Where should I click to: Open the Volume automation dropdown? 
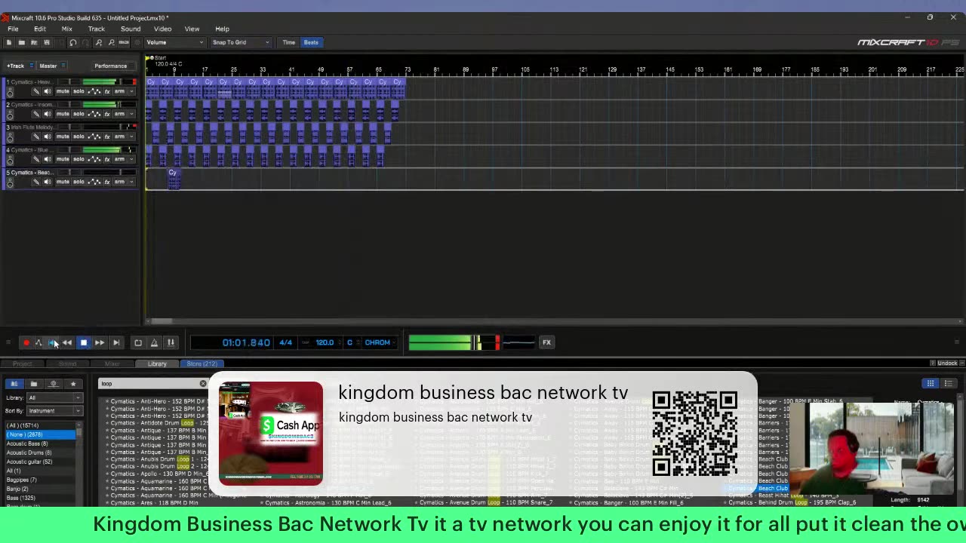pos(174,42)
